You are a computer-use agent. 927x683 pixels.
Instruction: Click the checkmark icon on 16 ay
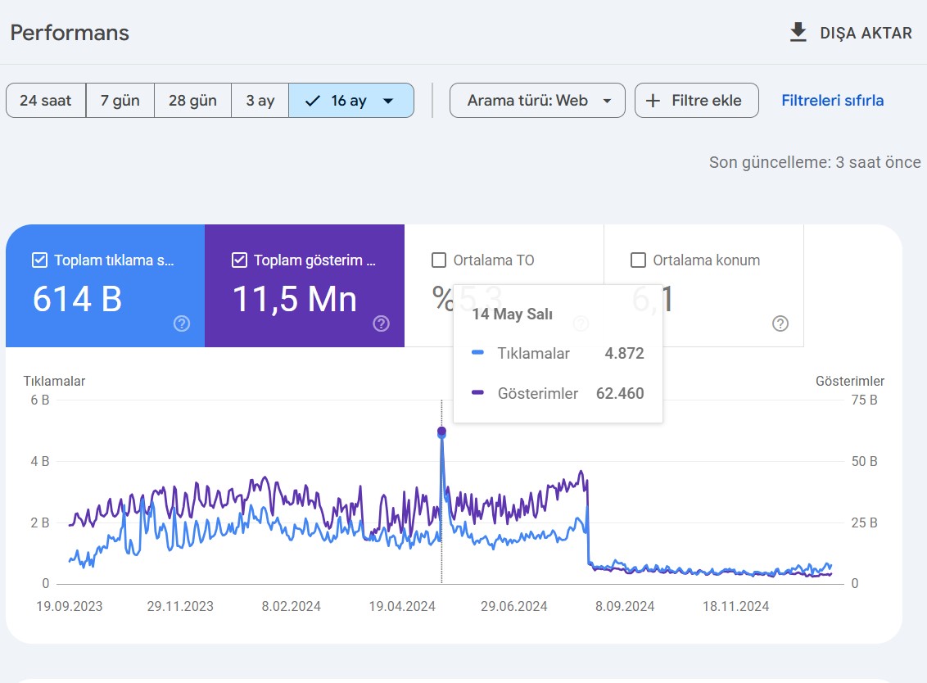312,101
